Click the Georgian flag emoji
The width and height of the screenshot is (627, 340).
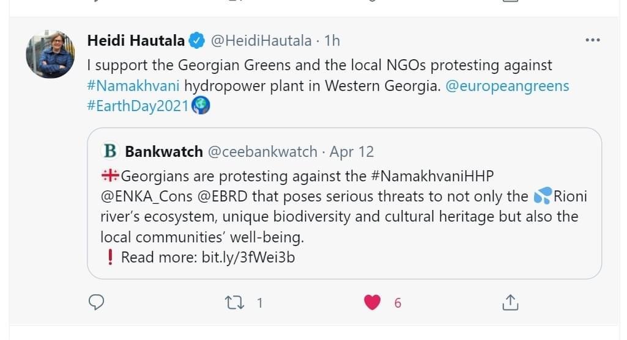pyautogui.click(x=109, y=176)
